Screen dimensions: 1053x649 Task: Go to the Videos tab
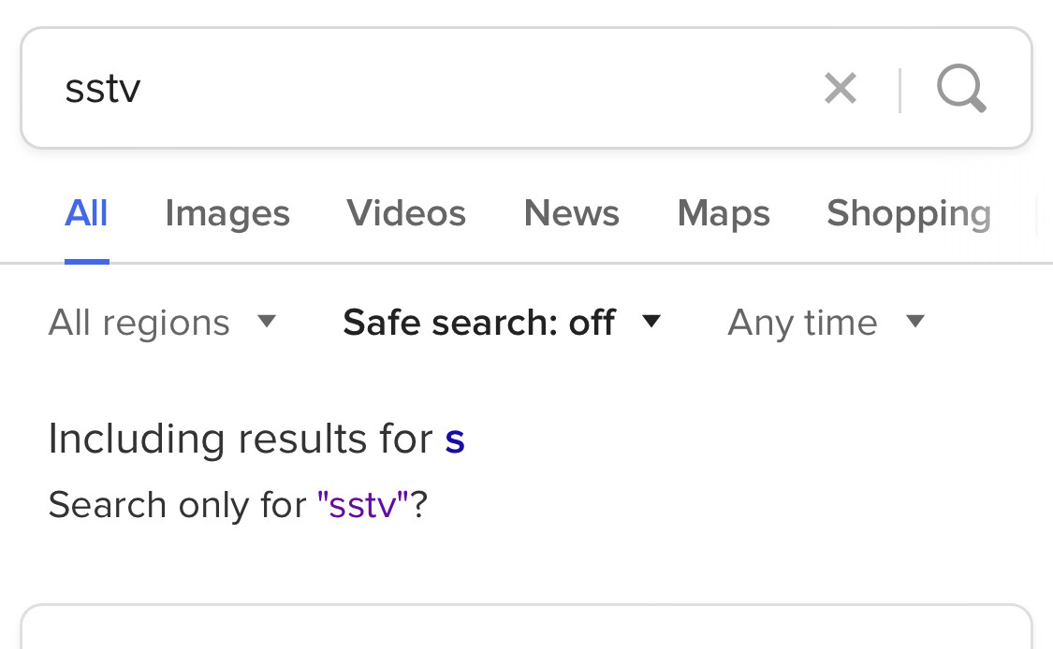point(406,213)
